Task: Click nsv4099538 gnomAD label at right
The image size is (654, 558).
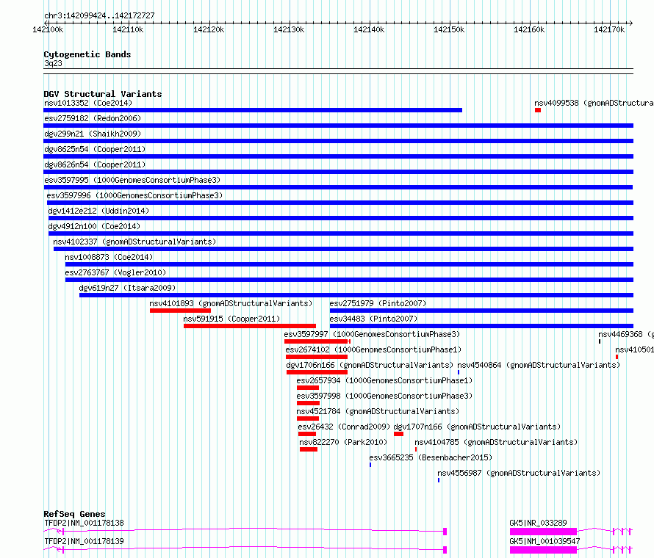Action: [594, 103]
